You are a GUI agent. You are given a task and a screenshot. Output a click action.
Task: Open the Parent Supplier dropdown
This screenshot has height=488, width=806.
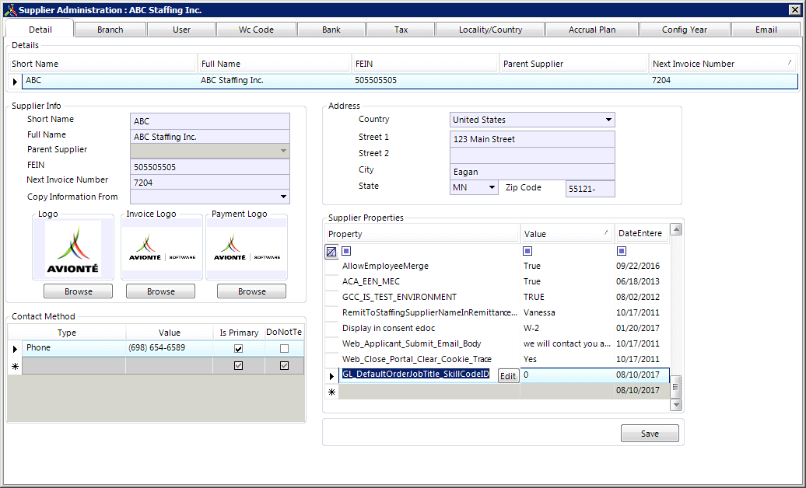pos(283,151)
